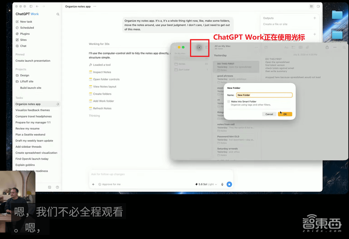Stop the running task with blue button
Image resolution: width=349 pixels, height=239 pixels.
point(229,184)
